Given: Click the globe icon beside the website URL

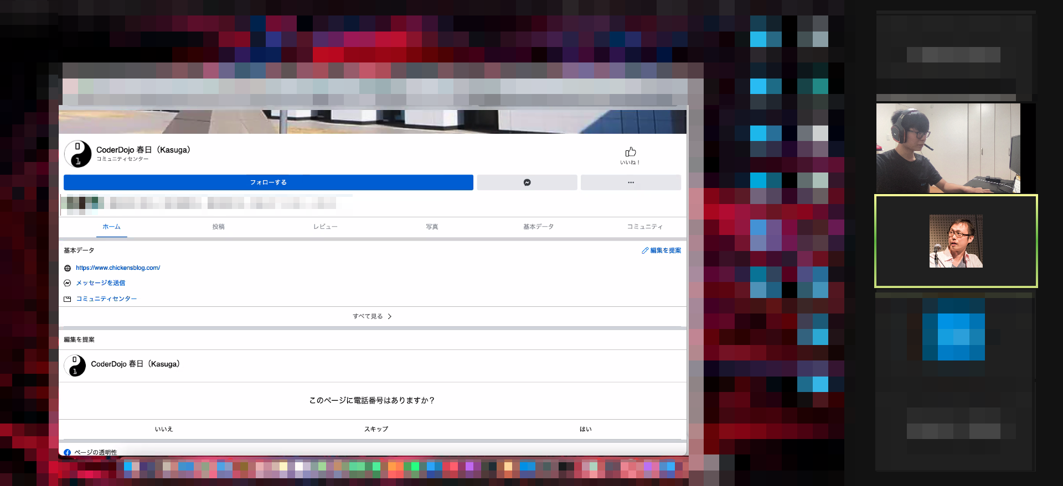Looking at the screenshot, I should coord(68,268).
